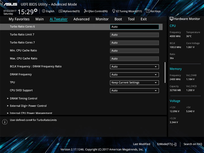This screenshot has height=153, width=204.
Task: Click the Turbo Ratio Cores 6 field
Action: click(134, 27)
